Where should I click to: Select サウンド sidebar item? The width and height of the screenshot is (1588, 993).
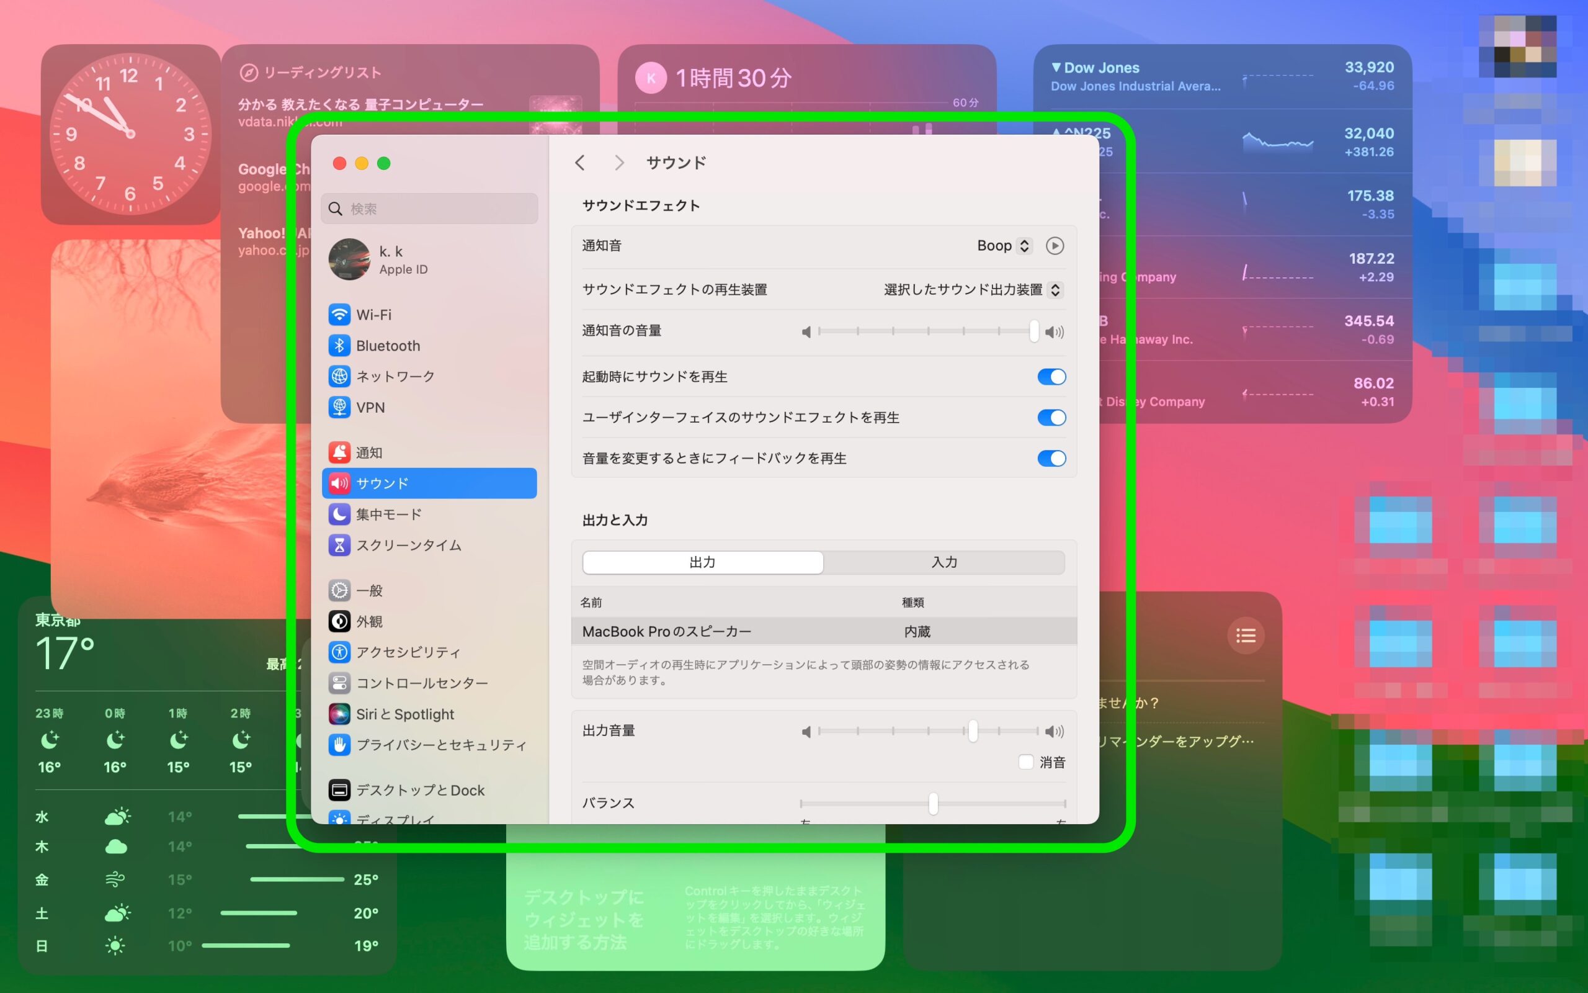pyautogui.click(x=429, y=483)
